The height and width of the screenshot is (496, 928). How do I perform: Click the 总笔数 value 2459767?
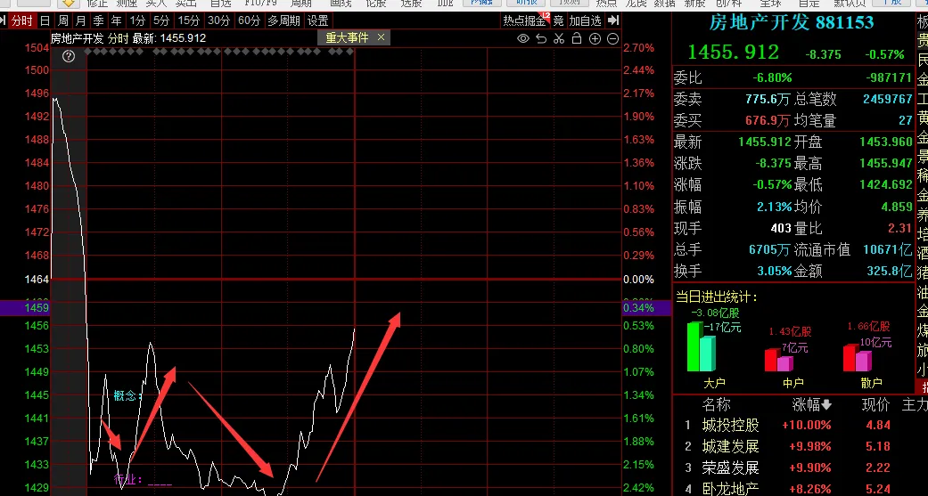888,100
